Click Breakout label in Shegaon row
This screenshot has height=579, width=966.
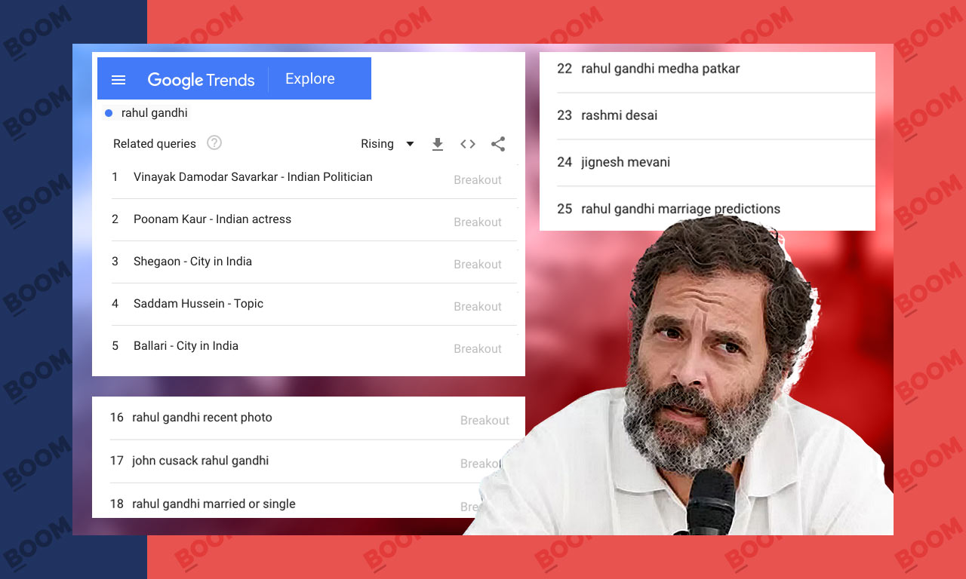[478, 265]
